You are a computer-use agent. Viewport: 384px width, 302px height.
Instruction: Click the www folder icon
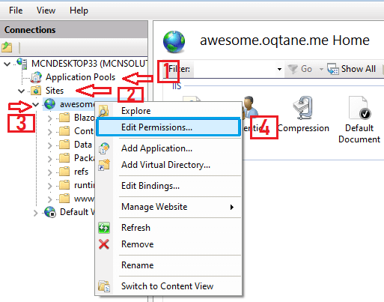64,198
